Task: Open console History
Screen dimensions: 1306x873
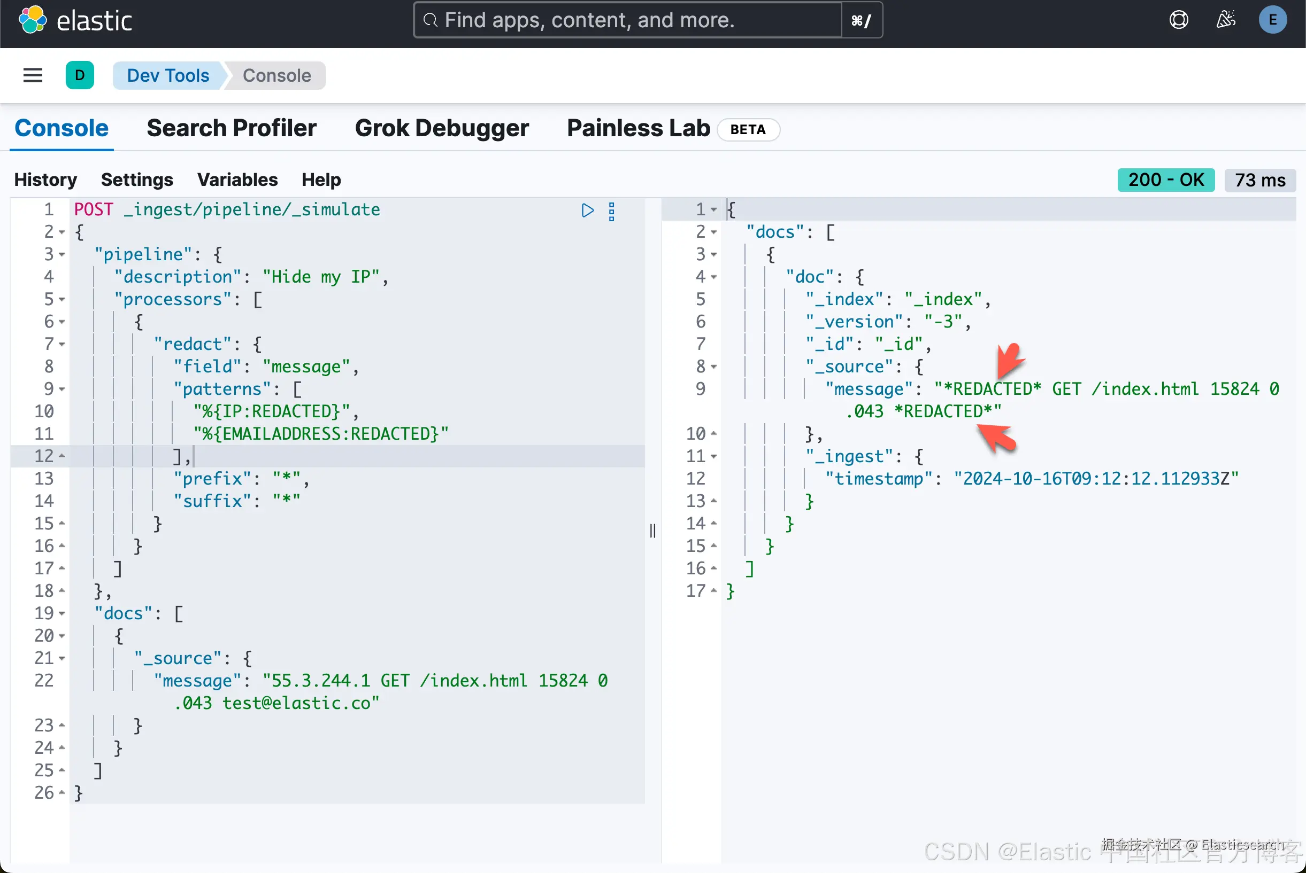Action: point(45,180)
